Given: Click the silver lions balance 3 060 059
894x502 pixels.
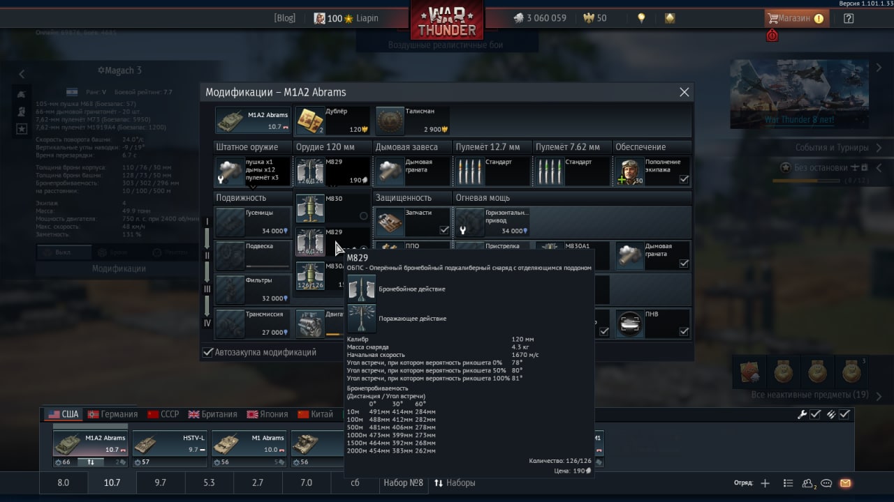Looking at the screenshot, I should (539, 18).
